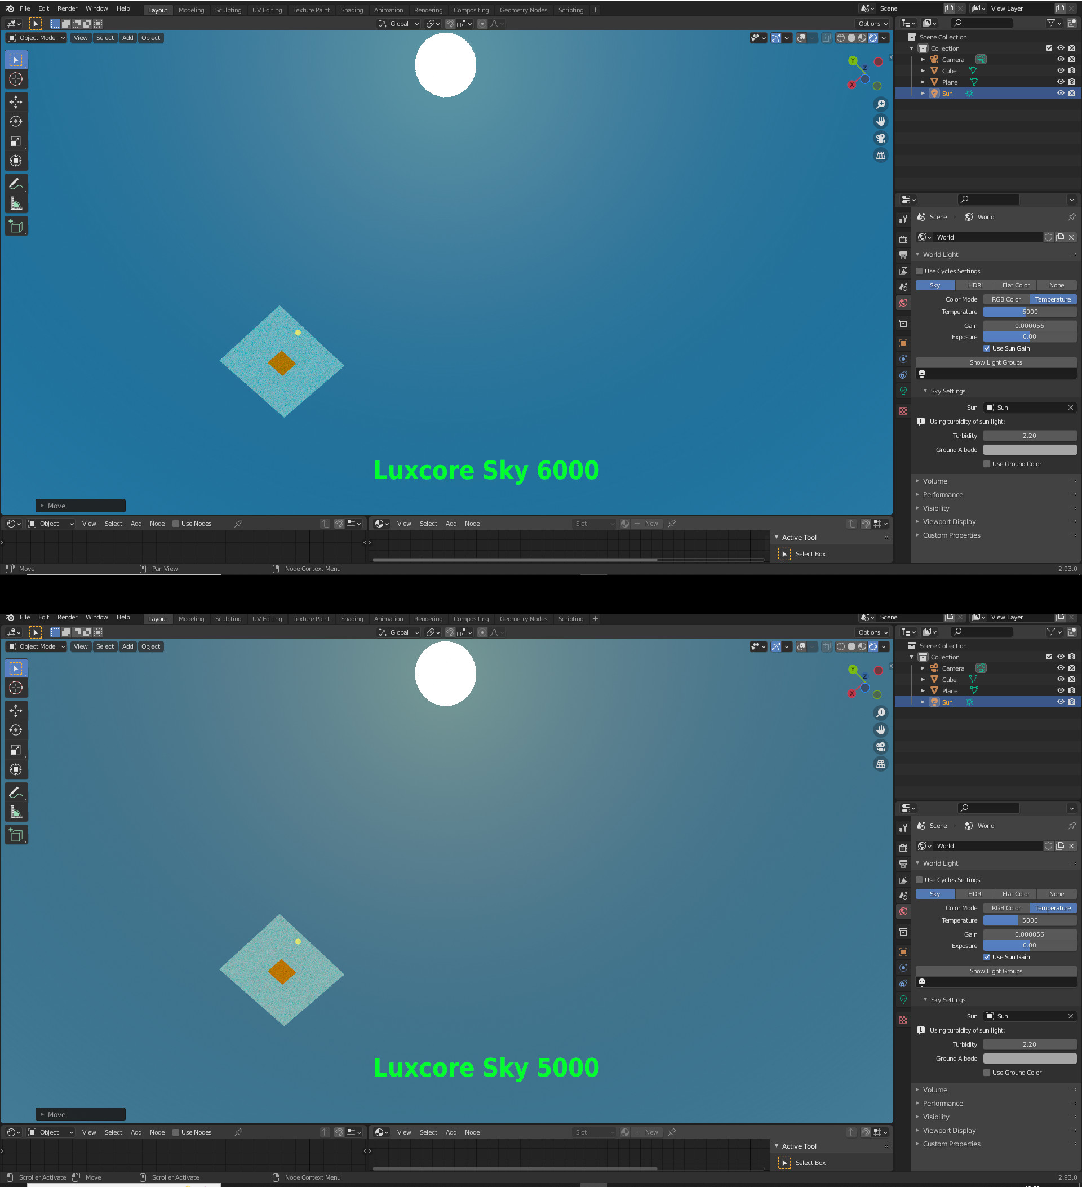1082x1187 pixels.
Task: Select HDRI world light in lower window
Action: click(975, 894)
